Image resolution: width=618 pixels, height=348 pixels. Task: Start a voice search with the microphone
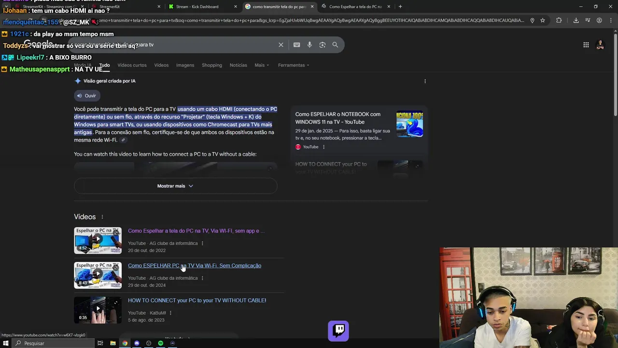(x=309, y=44)
